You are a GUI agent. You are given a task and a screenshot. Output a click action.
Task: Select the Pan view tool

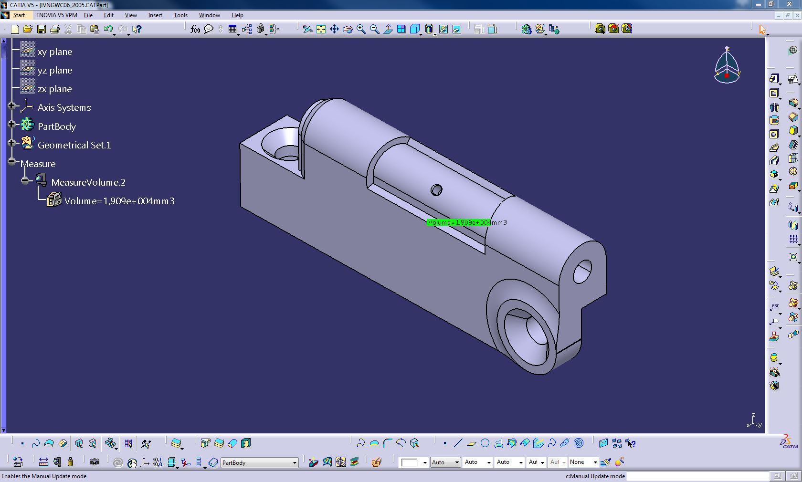click(335, 29)
